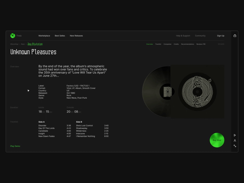The image size is (244, 183).
Task: Select the Insight track
Action: coord(41,134)
